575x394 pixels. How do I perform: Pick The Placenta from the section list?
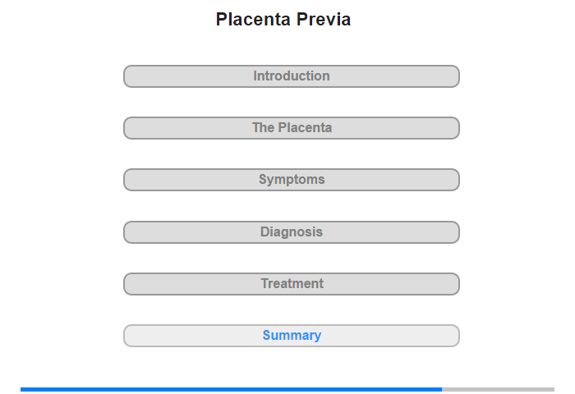coord(291,128)
